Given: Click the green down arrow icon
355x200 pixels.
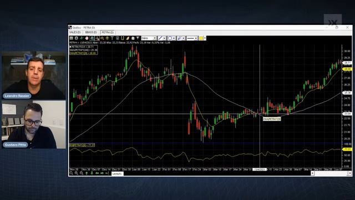Looking at the screenshot, I should coord(92,173).
